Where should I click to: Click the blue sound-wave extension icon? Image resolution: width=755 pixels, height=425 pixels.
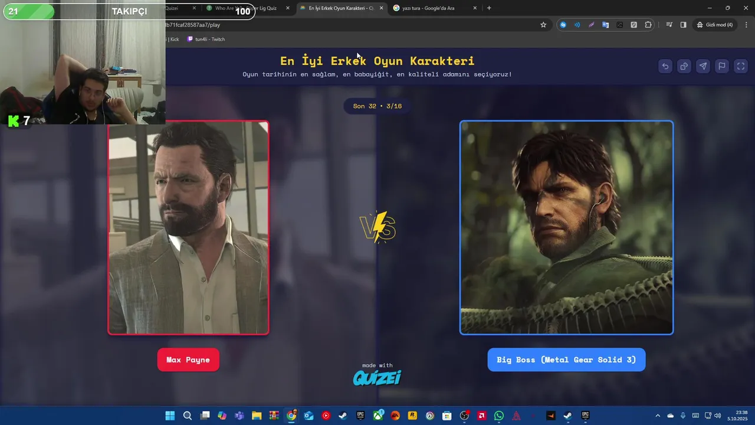[x=577, y=25]
